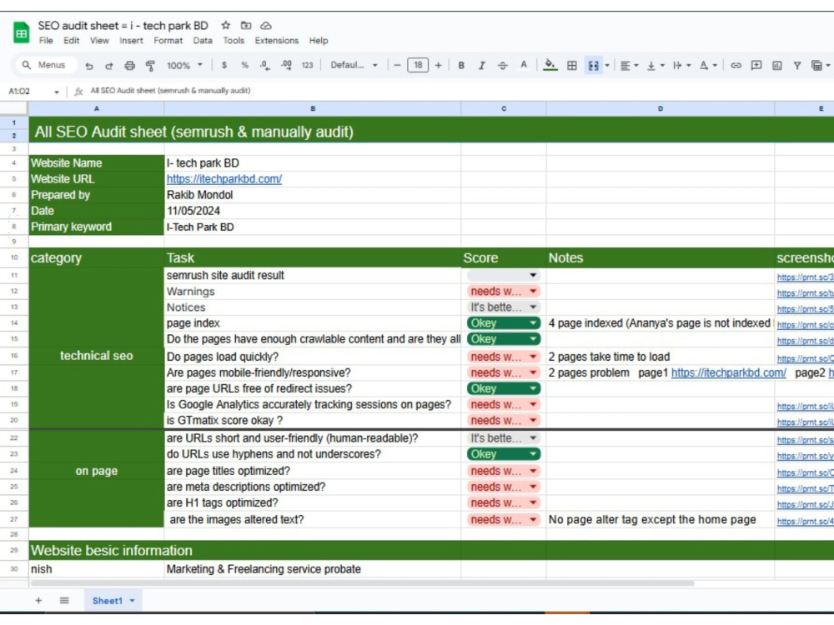Check the cloud save status icon
This screenshot has height=625, width=834.
(x=266, y=25)
